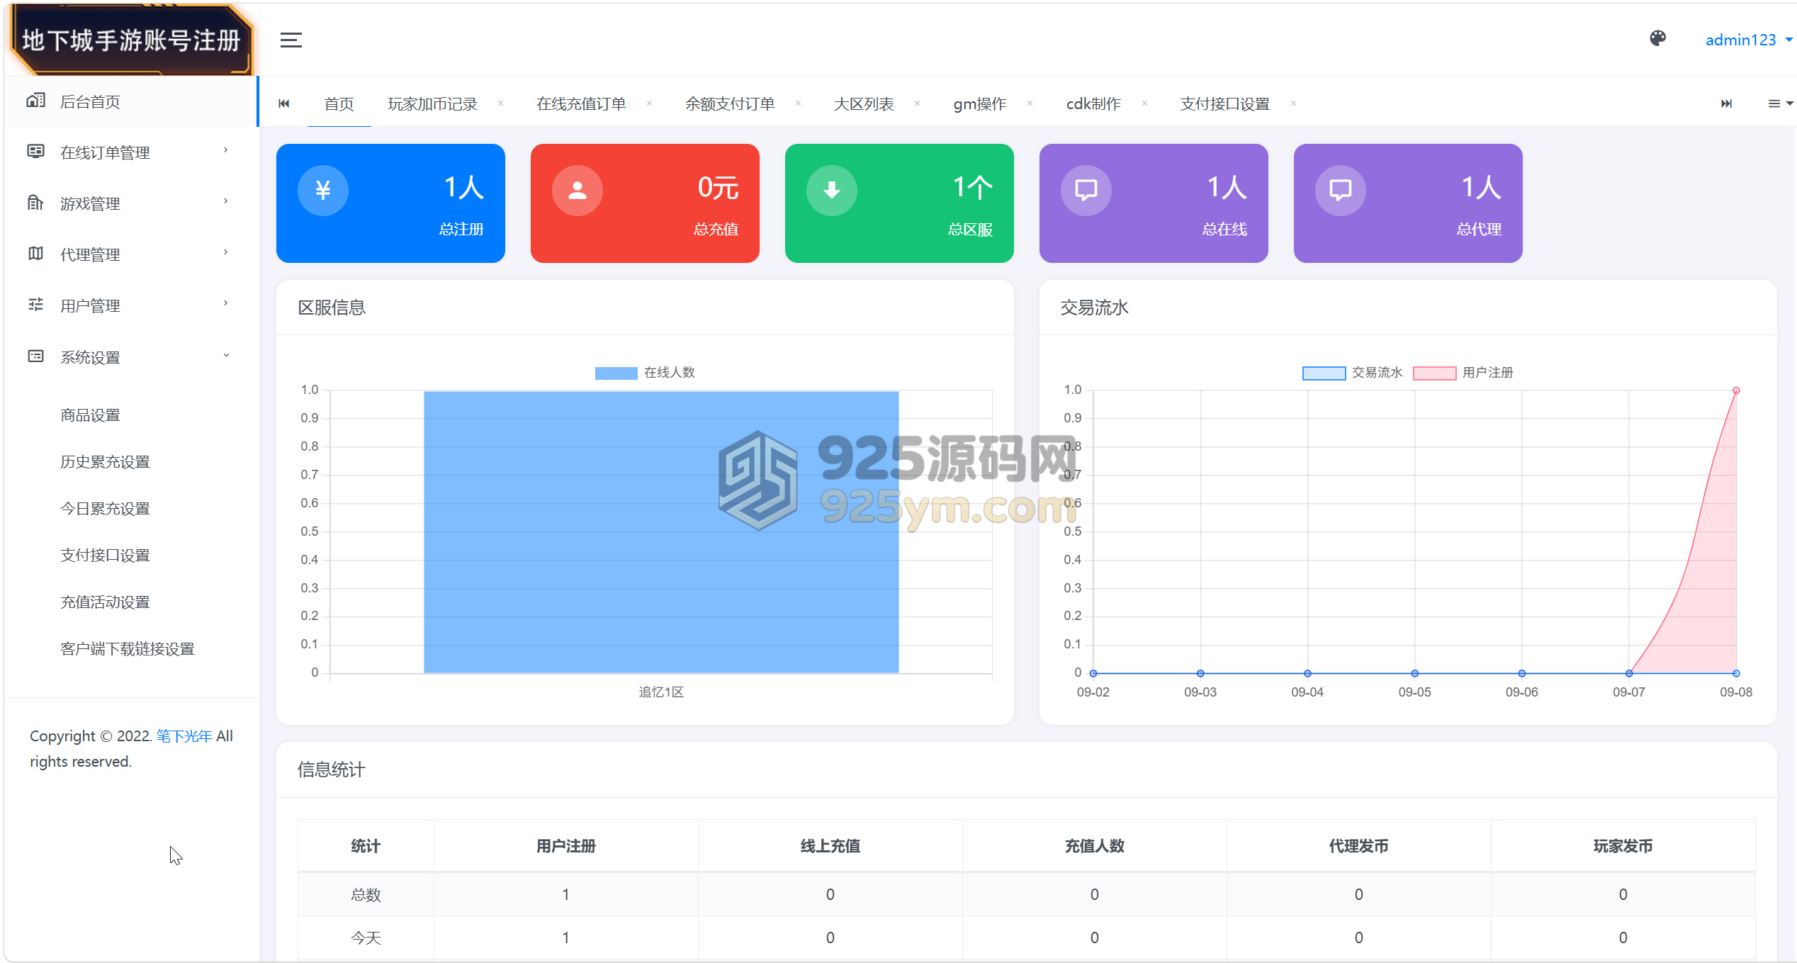Toggle the 在线人数 legend swatch
Viewport: 1797px width, 963px height.
pyautogui.click(x=616, y=373)
